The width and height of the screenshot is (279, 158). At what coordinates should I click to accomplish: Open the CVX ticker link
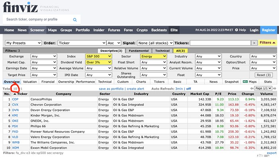click(15, 105)
